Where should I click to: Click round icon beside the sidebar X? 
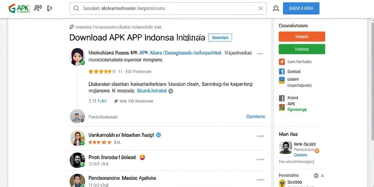click(316, 176)
